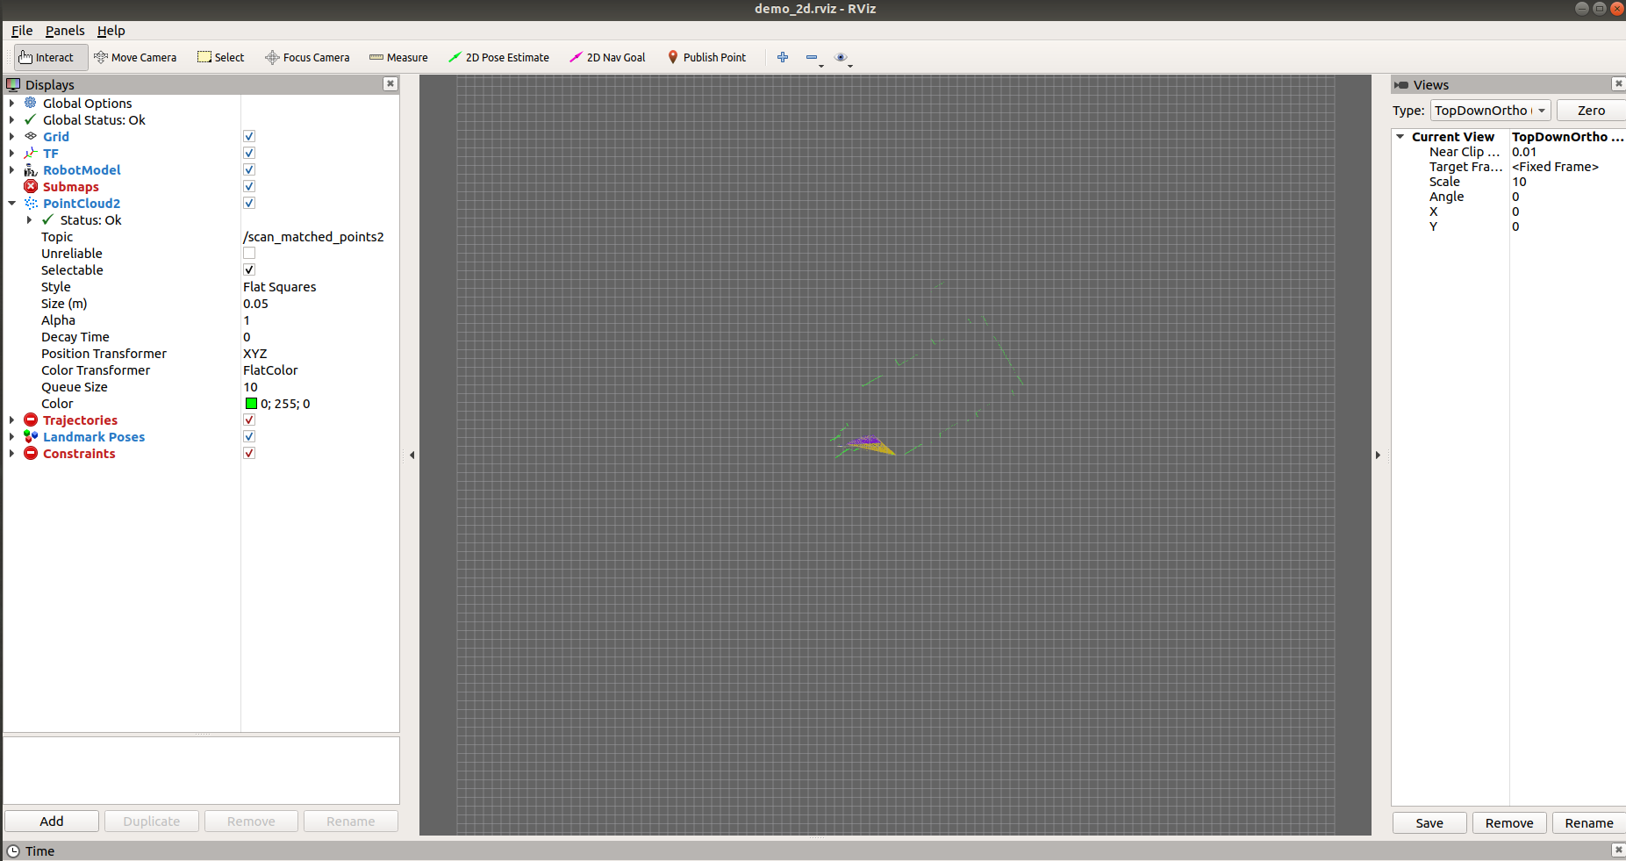
Task: Click the red Submaps error icon
Action: click(x=31, y=186)
